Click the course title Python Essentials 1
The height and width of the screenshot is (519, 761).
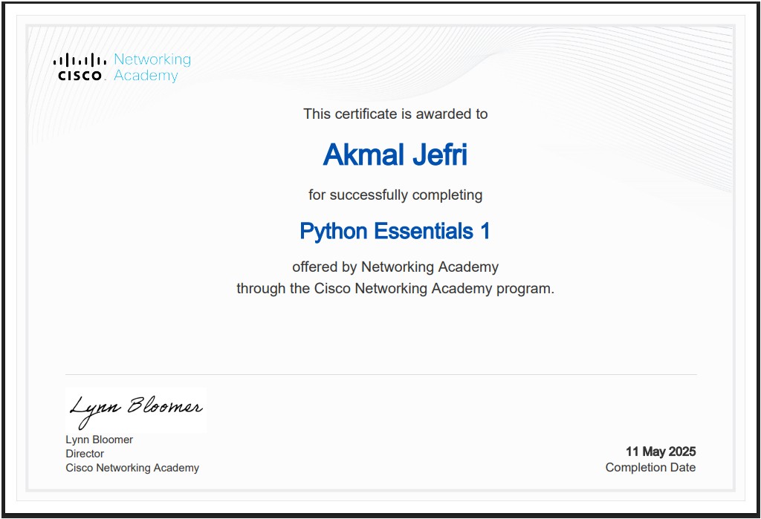(x=395, y=231)
